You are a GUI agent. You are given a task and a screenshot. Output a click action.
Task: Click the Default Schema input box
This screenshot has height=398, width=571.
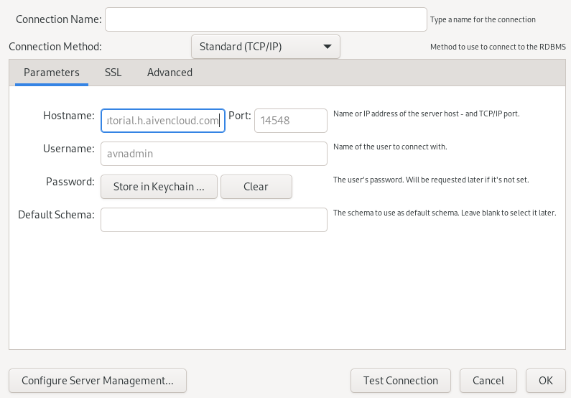pyautogui.click(x=213, y=220)
